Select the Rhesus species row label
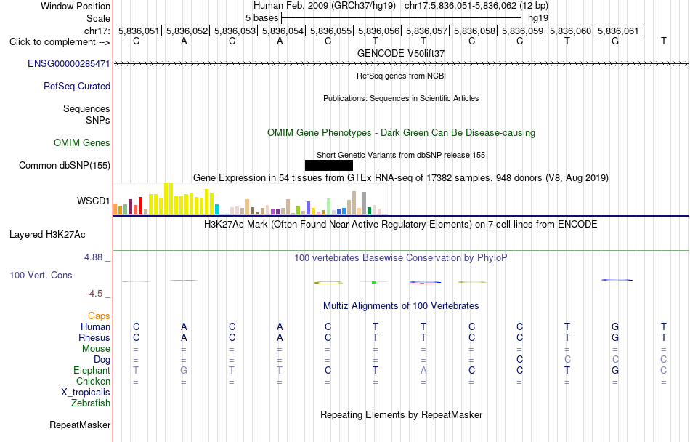 pyautogui.click(x=94, y=338)
